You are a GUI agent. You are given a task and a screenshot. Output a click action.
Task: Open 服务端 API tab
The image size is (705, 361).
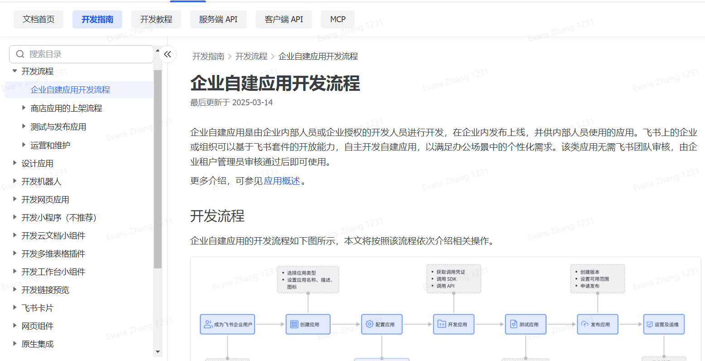tap(218, 19)
